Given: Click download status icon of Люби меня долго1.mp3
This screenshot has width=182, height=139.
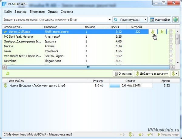Looking at the screenshot, I should coord(5,86).
